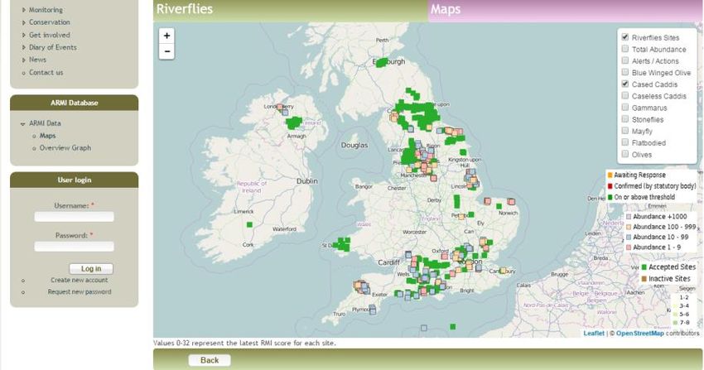
Task: Open the Monitoring menu item
Action: (x=46, y=10)
